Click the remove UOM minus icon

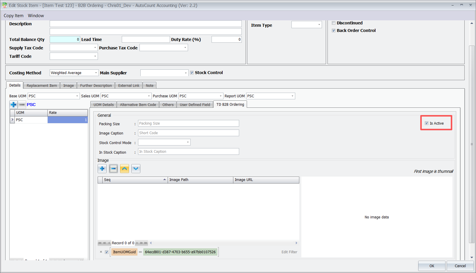pos(22,105)
